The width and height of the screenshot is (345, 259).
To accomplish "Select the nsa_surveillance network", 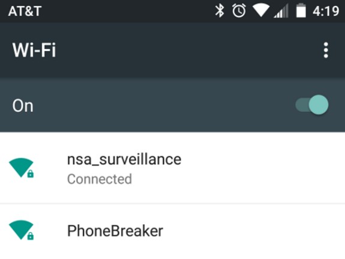I will tap(173, 168).
